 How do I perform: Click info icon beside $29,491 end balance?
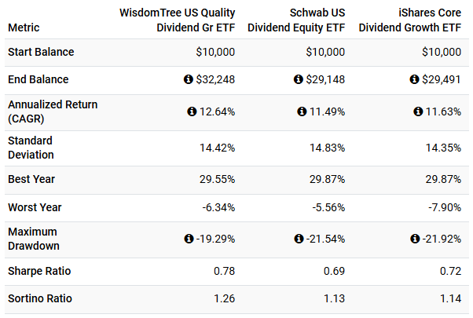click(x=414, y=79)
